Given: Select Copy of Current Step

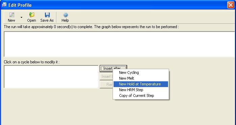Looking at the screenshot, I should click(141, 96).
